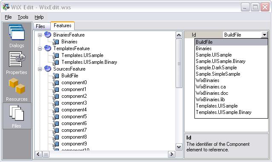Click the tree's vertical scroll down arrow
This screenshot has width=272, height=162.
(x=179, y=147)
